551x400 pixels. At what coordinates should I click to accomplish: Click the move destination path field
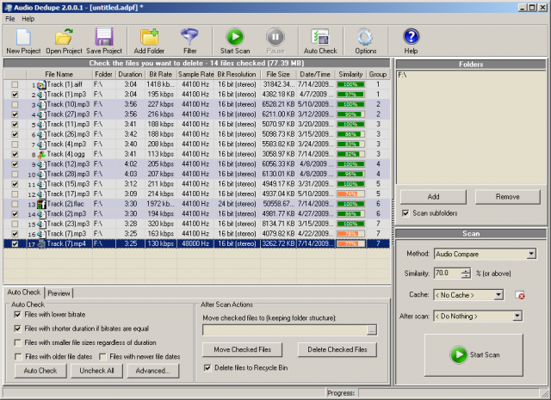(x=285, y=329)
